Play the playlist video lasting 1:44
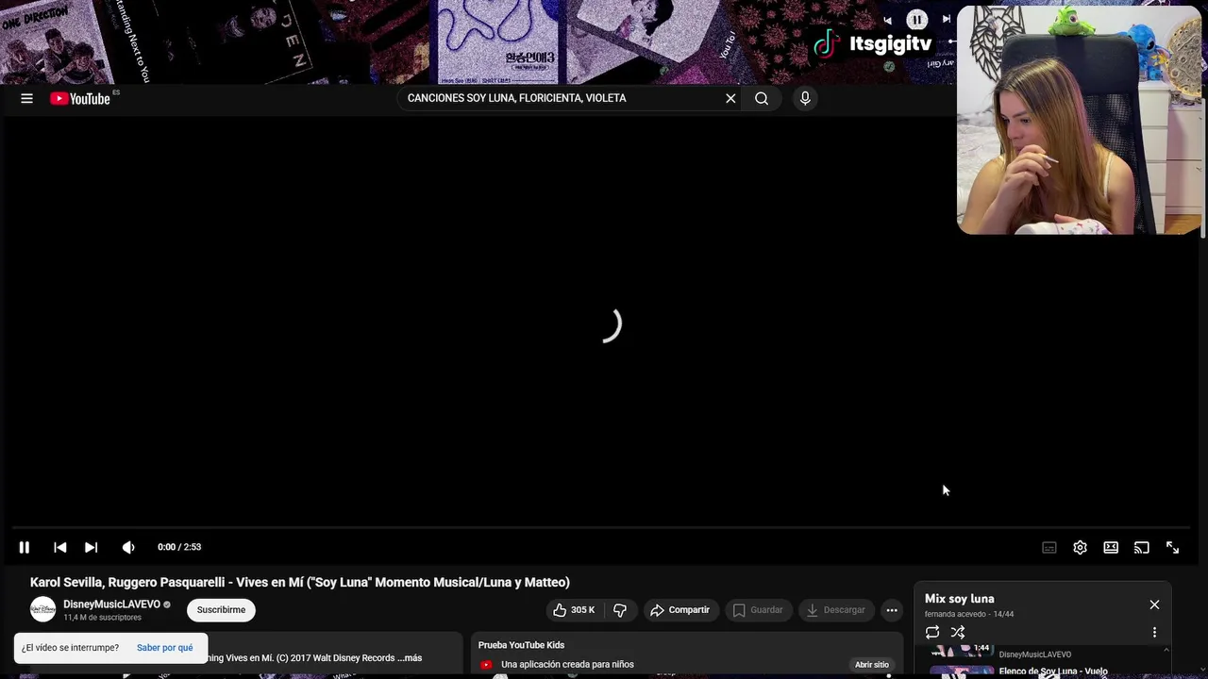Image resolution: width=1208 pixels, height=679 pixels. [963, 652]
